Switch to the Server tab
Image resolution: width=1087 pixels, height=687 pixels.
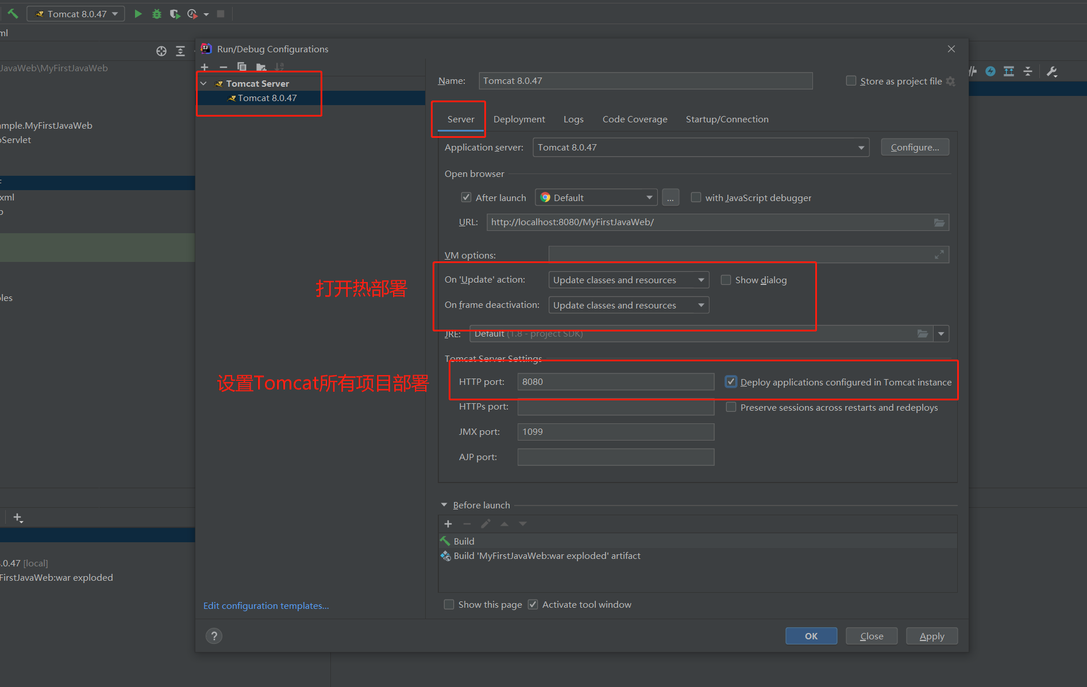[x=461, y=119]
